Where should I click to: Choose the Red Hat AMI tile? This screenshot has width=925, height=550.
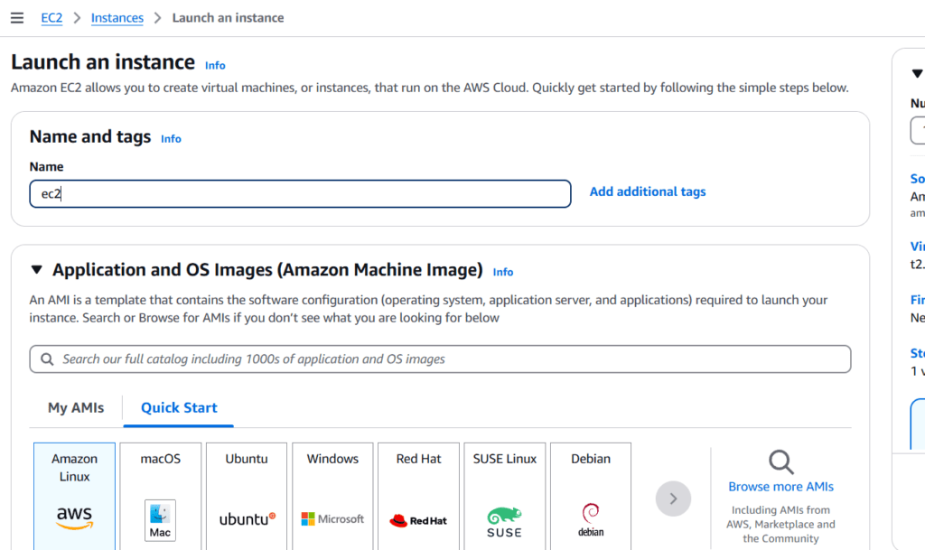click(418, 492)
